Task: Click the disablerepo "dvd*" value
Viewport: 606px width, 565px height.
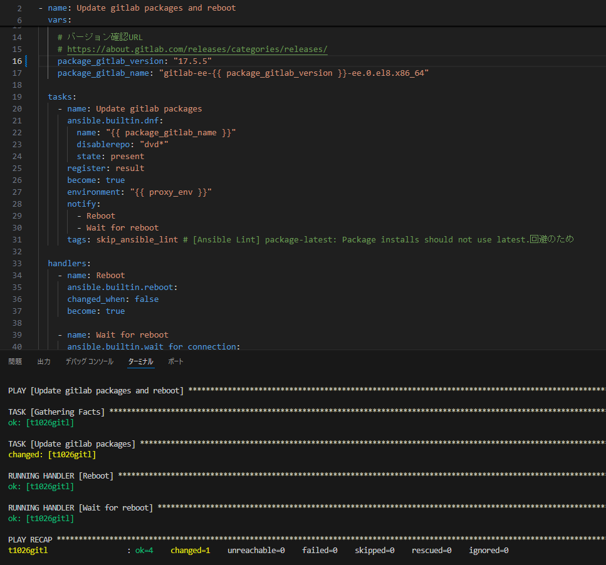Action: [x=154, y=145]
